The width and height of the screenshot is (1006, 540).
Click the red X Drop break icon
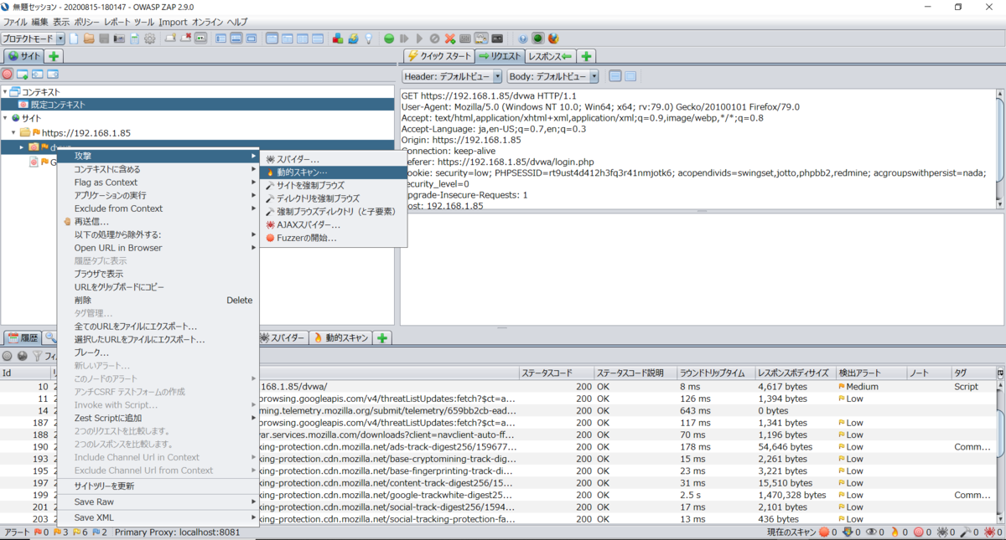coord(450,39)
